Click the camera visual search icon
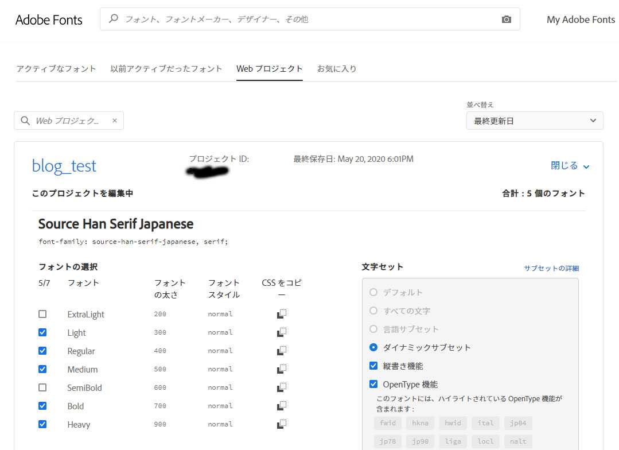The width and height of the screenshot is (619, 450). pos(506,20)
